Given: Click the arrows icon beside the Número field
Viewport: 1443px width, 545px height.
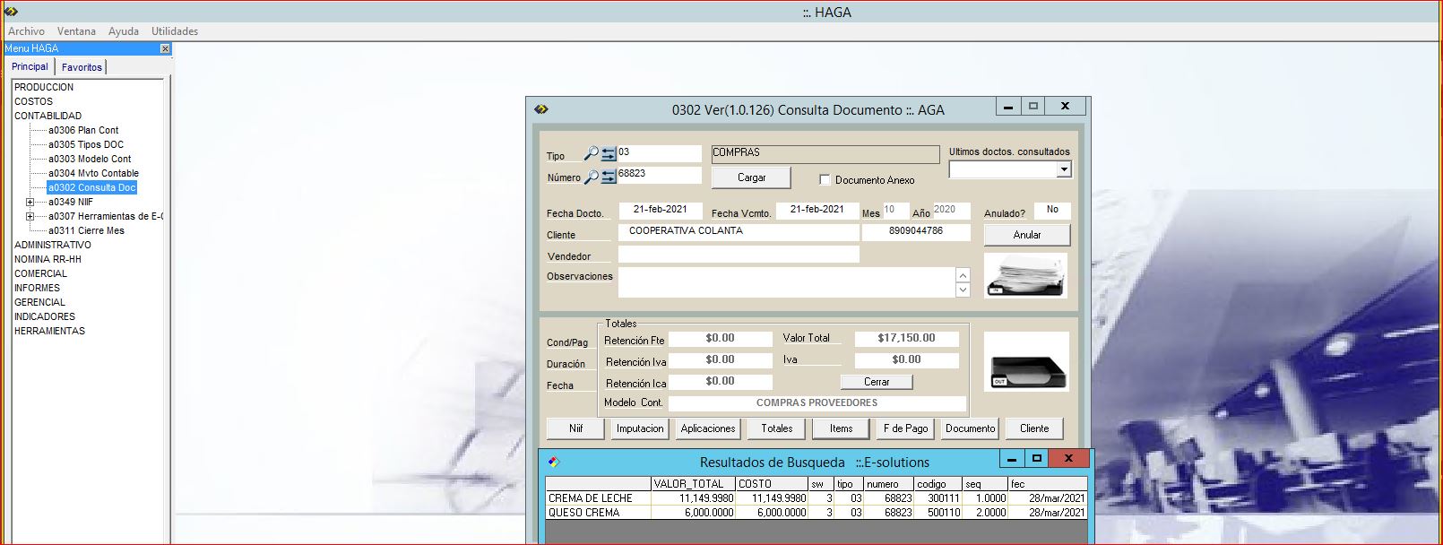Looking at the screenshot, I should 609,177.
